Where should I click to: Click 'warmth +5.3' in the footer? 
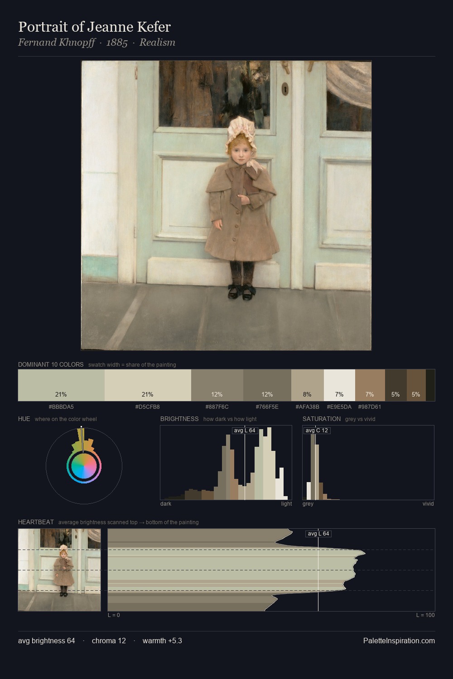coord(162,641)
